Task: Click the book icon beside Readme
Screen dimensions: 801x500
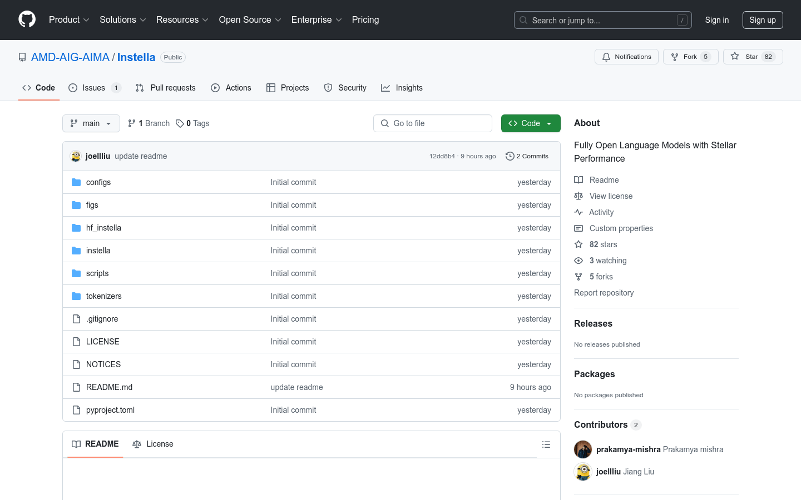Action: click(x=578, y=180)
